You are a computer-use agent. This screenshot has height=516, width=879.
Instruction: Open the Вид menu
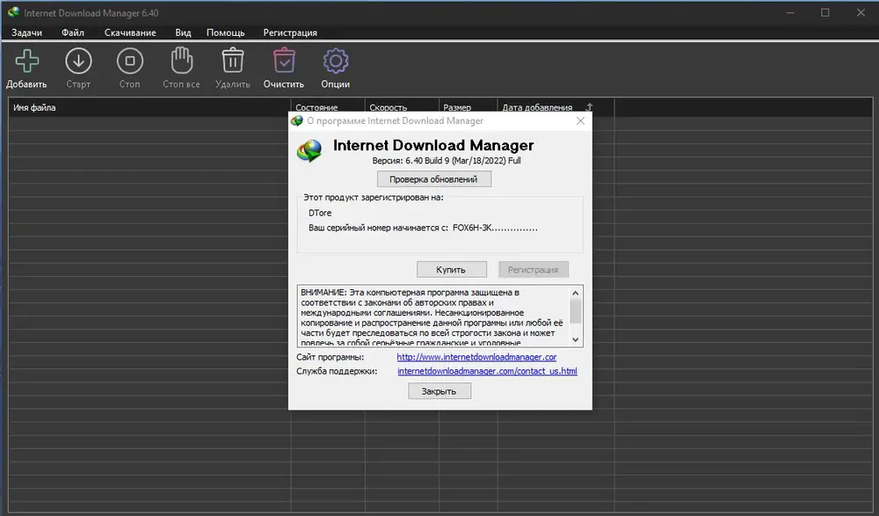tap(183, 33)
